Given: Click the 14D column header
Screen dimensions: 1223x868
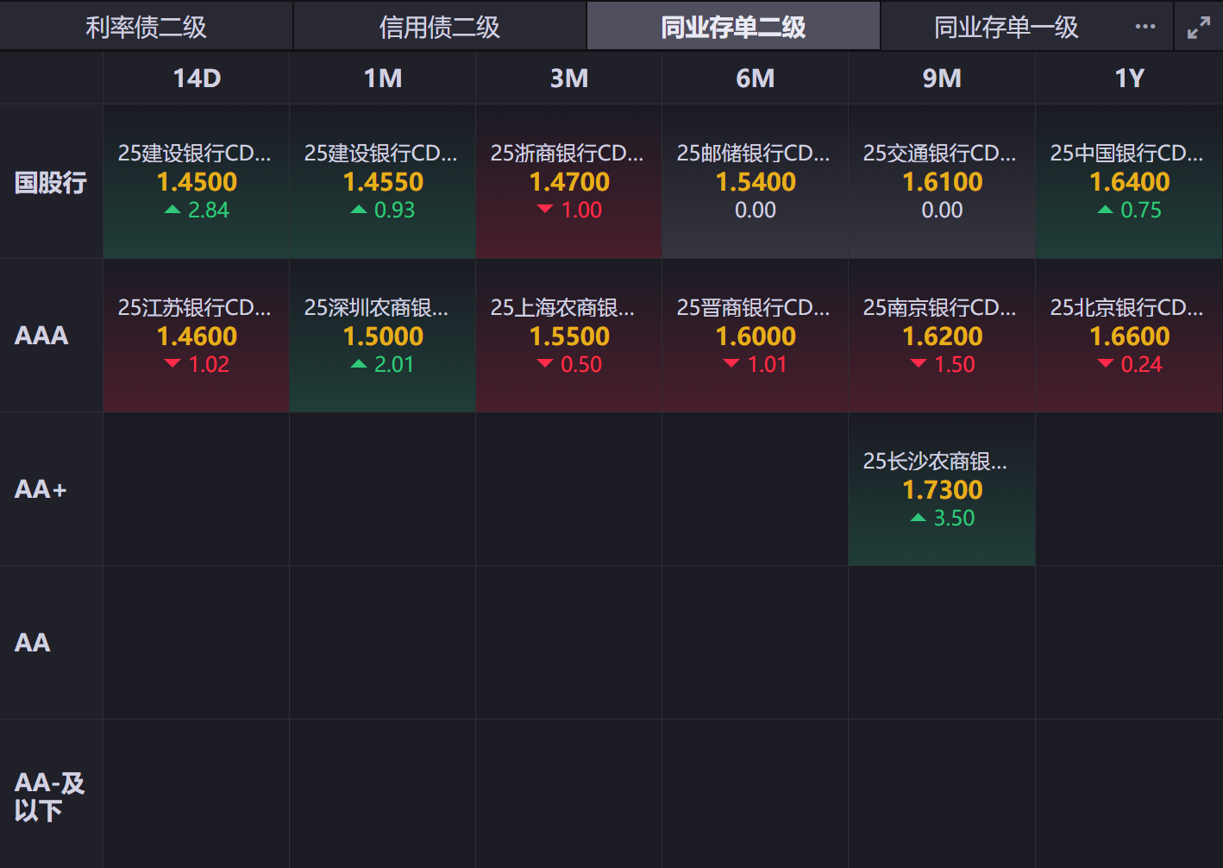Looking at the screenshot, I should click(x=197, y=79).
